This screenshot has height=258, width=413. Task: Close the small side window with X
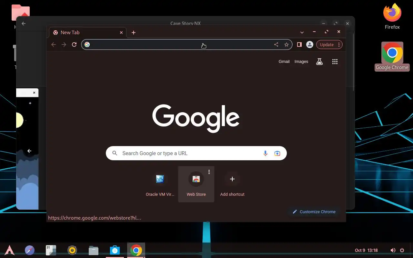34,93
